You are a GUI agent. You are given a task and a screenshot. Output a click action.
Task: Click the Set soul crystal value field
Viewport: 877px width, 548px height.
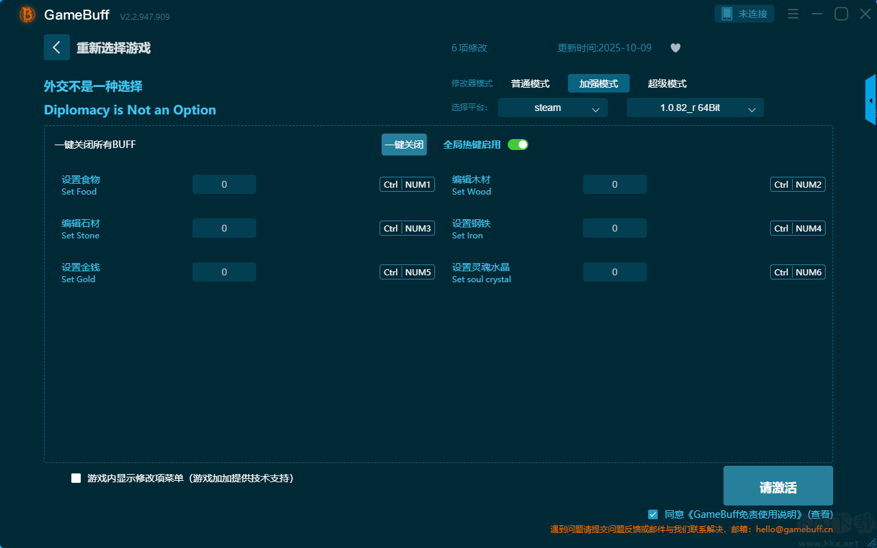(615, 272)
